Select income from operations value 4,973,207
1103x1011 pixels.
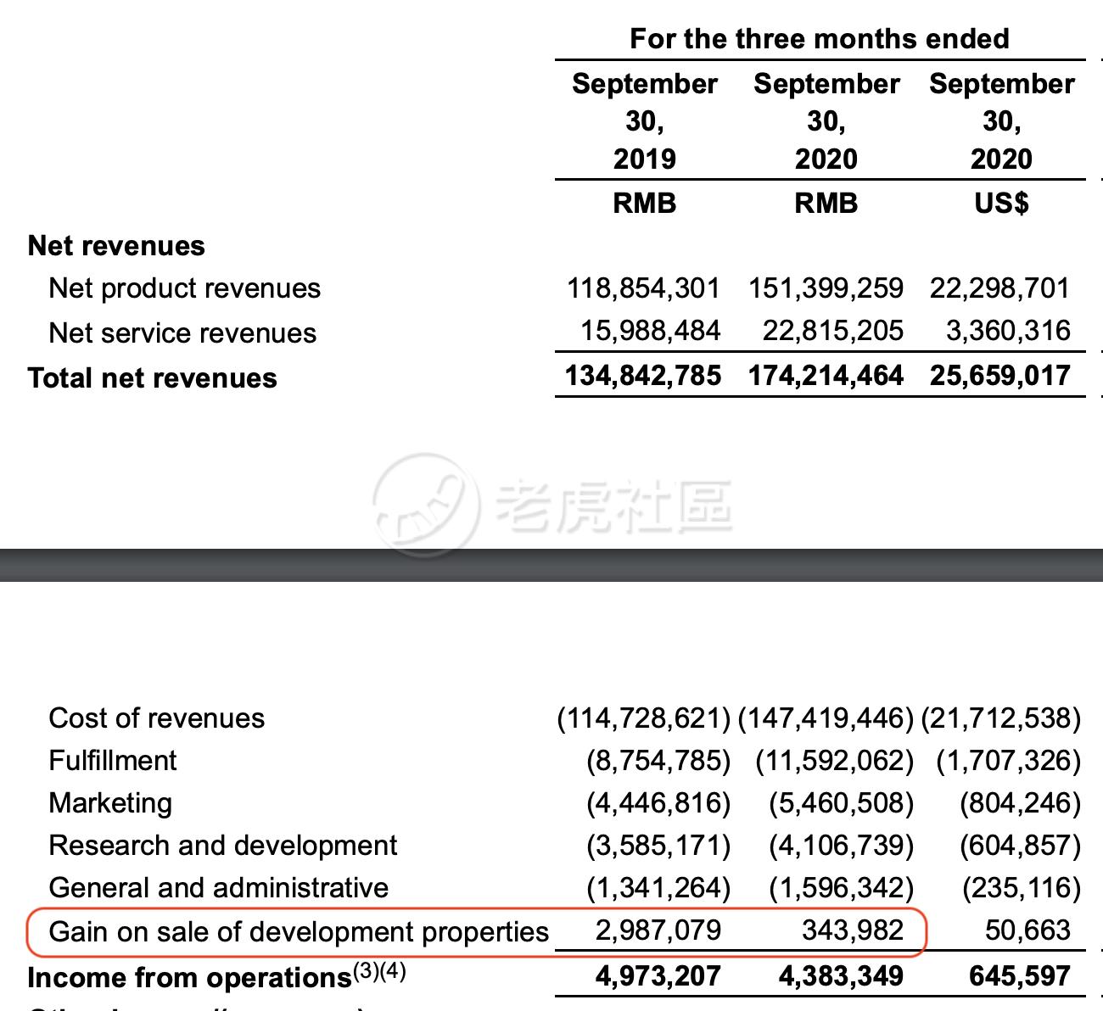pyautogui.click(x=658, y=976)
